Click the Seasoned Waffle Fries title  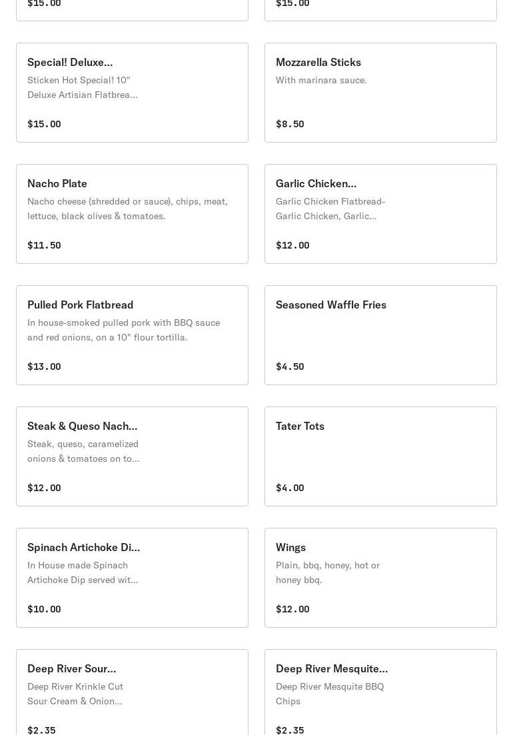[330, 305]
